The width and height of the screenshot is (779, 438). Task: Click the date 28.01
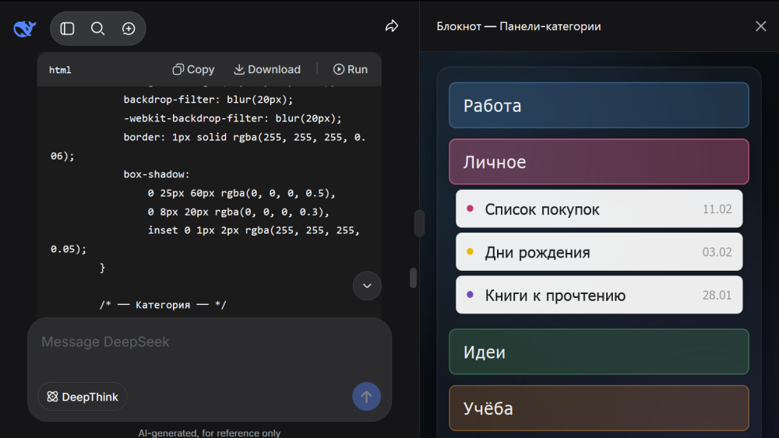pyautogui.click(x=717, y=295)
